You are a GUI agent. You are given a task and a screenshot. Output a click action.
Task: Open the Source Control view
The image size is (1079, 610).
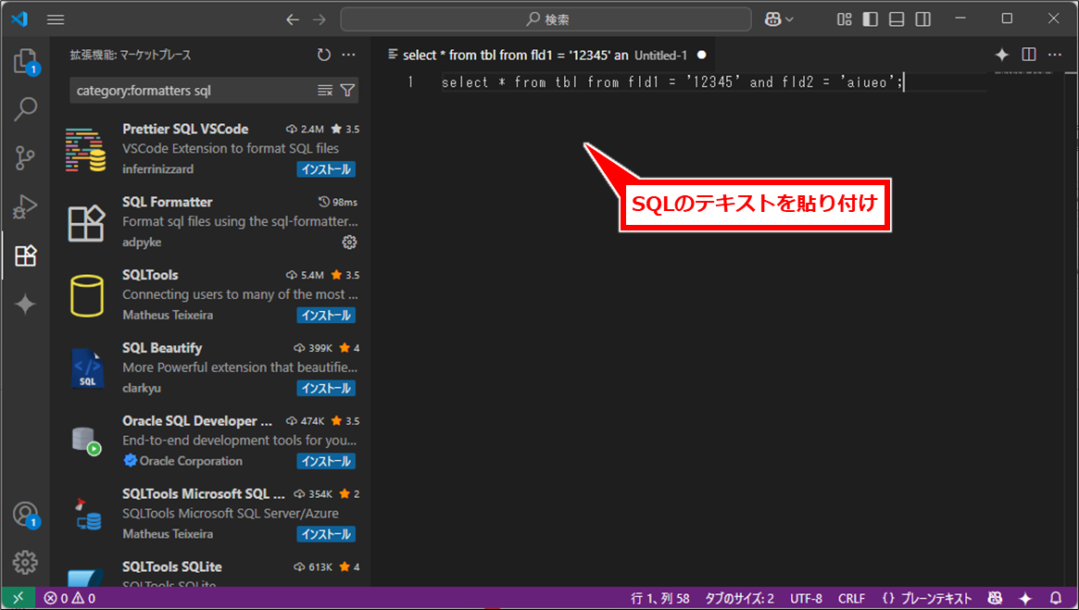[25, 158]
